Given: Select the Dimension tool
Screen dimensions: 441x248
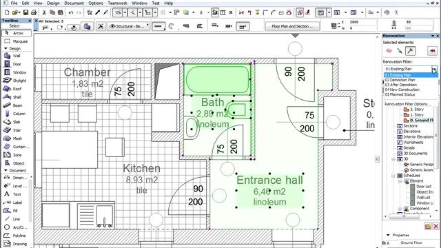Looking at the screenshot, I should click(x=17, y=178).
